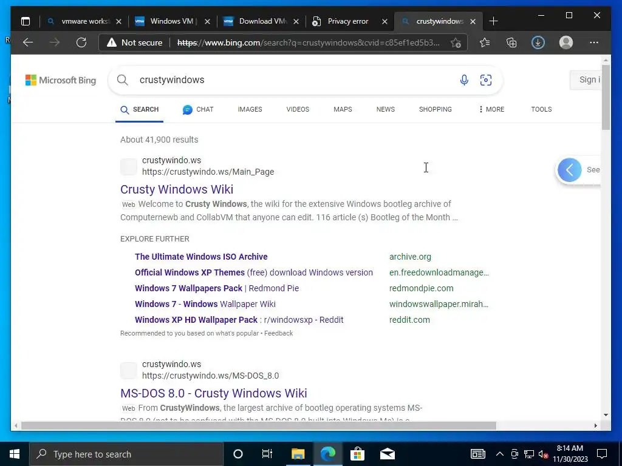Start voice search with microphone icon
The height and width of the screenshot is (466, 622).
[464, 80]
